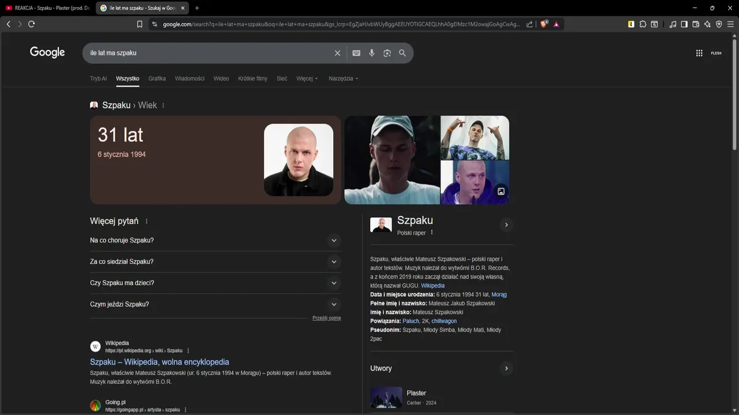Open the Leo AI sparkle icon
The width and height of the screenshot is (739, 415).
tap(707, 24)
